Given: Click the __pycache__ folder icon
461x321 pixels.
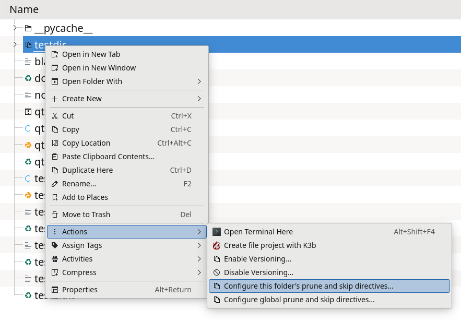Looking at the screenshot, I should coord(28,28).
